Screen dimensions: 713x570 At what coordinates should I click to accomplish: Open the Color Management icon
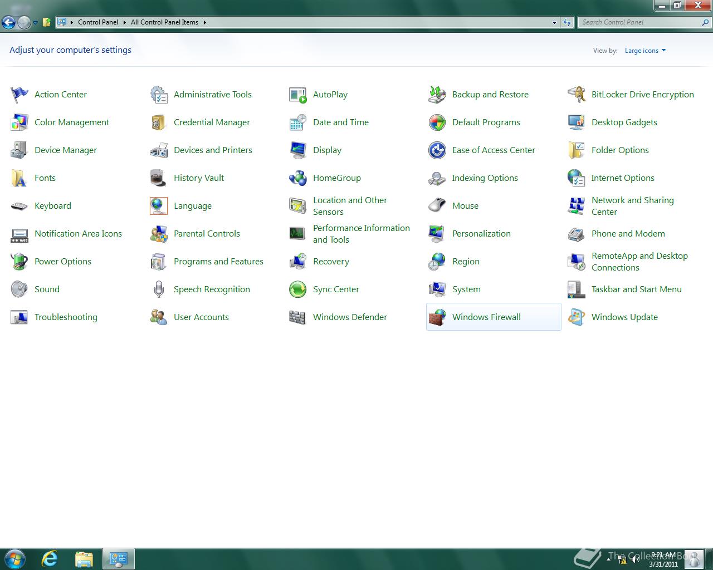tap(19, 122)
